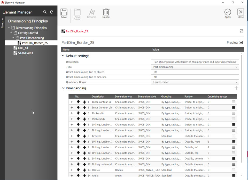The image size is (248, 180).
Task: Open the Quadrant / Origin dropdown
Action: click(236, 82)
